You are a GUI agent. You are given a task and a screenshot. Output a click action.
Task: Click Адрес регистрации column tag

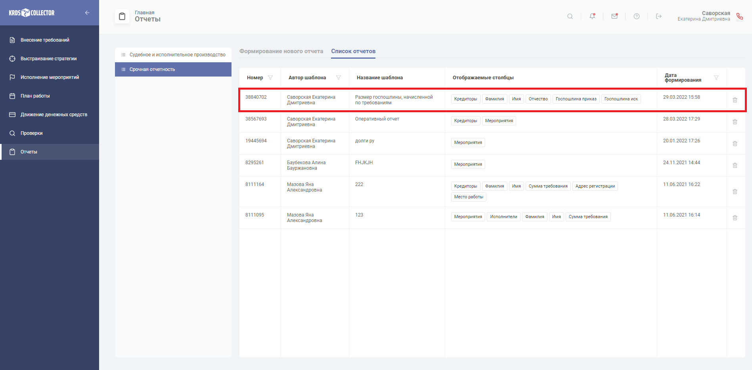tap(595, 186)
